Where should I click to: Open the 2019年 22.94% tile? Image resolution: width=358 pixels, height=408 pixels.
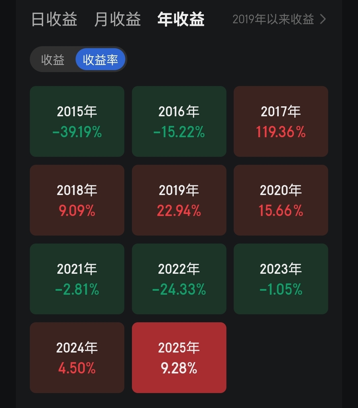(179, 200)
